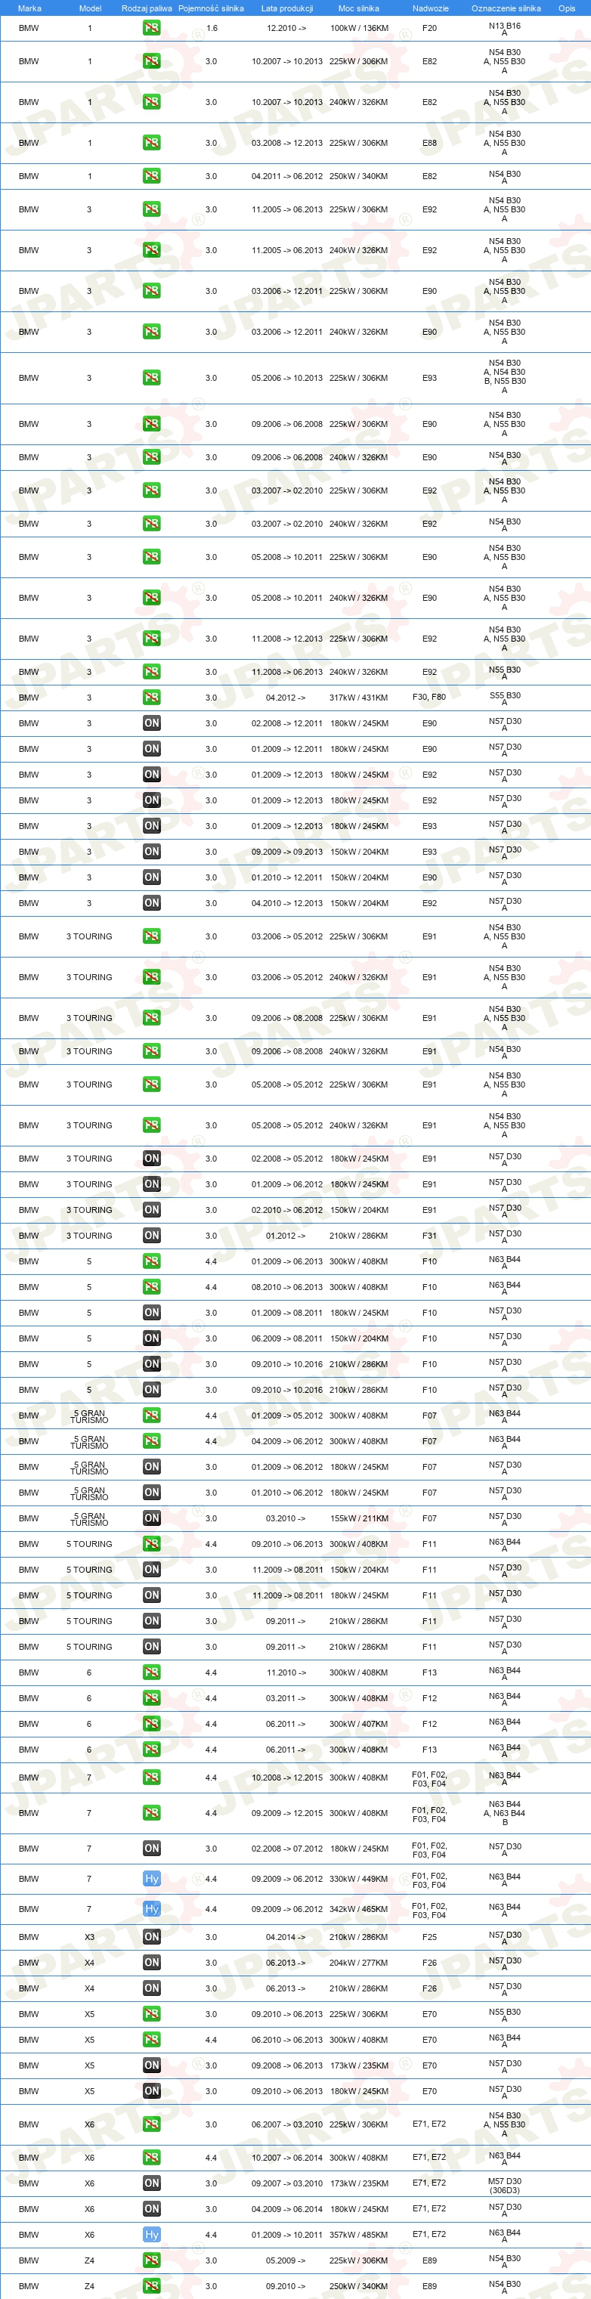Click the F30, F80 body code cell
Viewport: 591px width, 2299px height.
[x=429, y=697]
